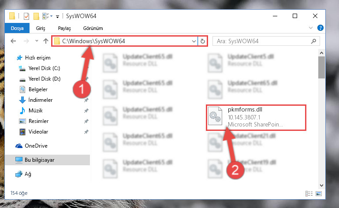Open the Dosya menu
Screen dimensions: 339x208
pyautogui.click(x=17, y=28)
